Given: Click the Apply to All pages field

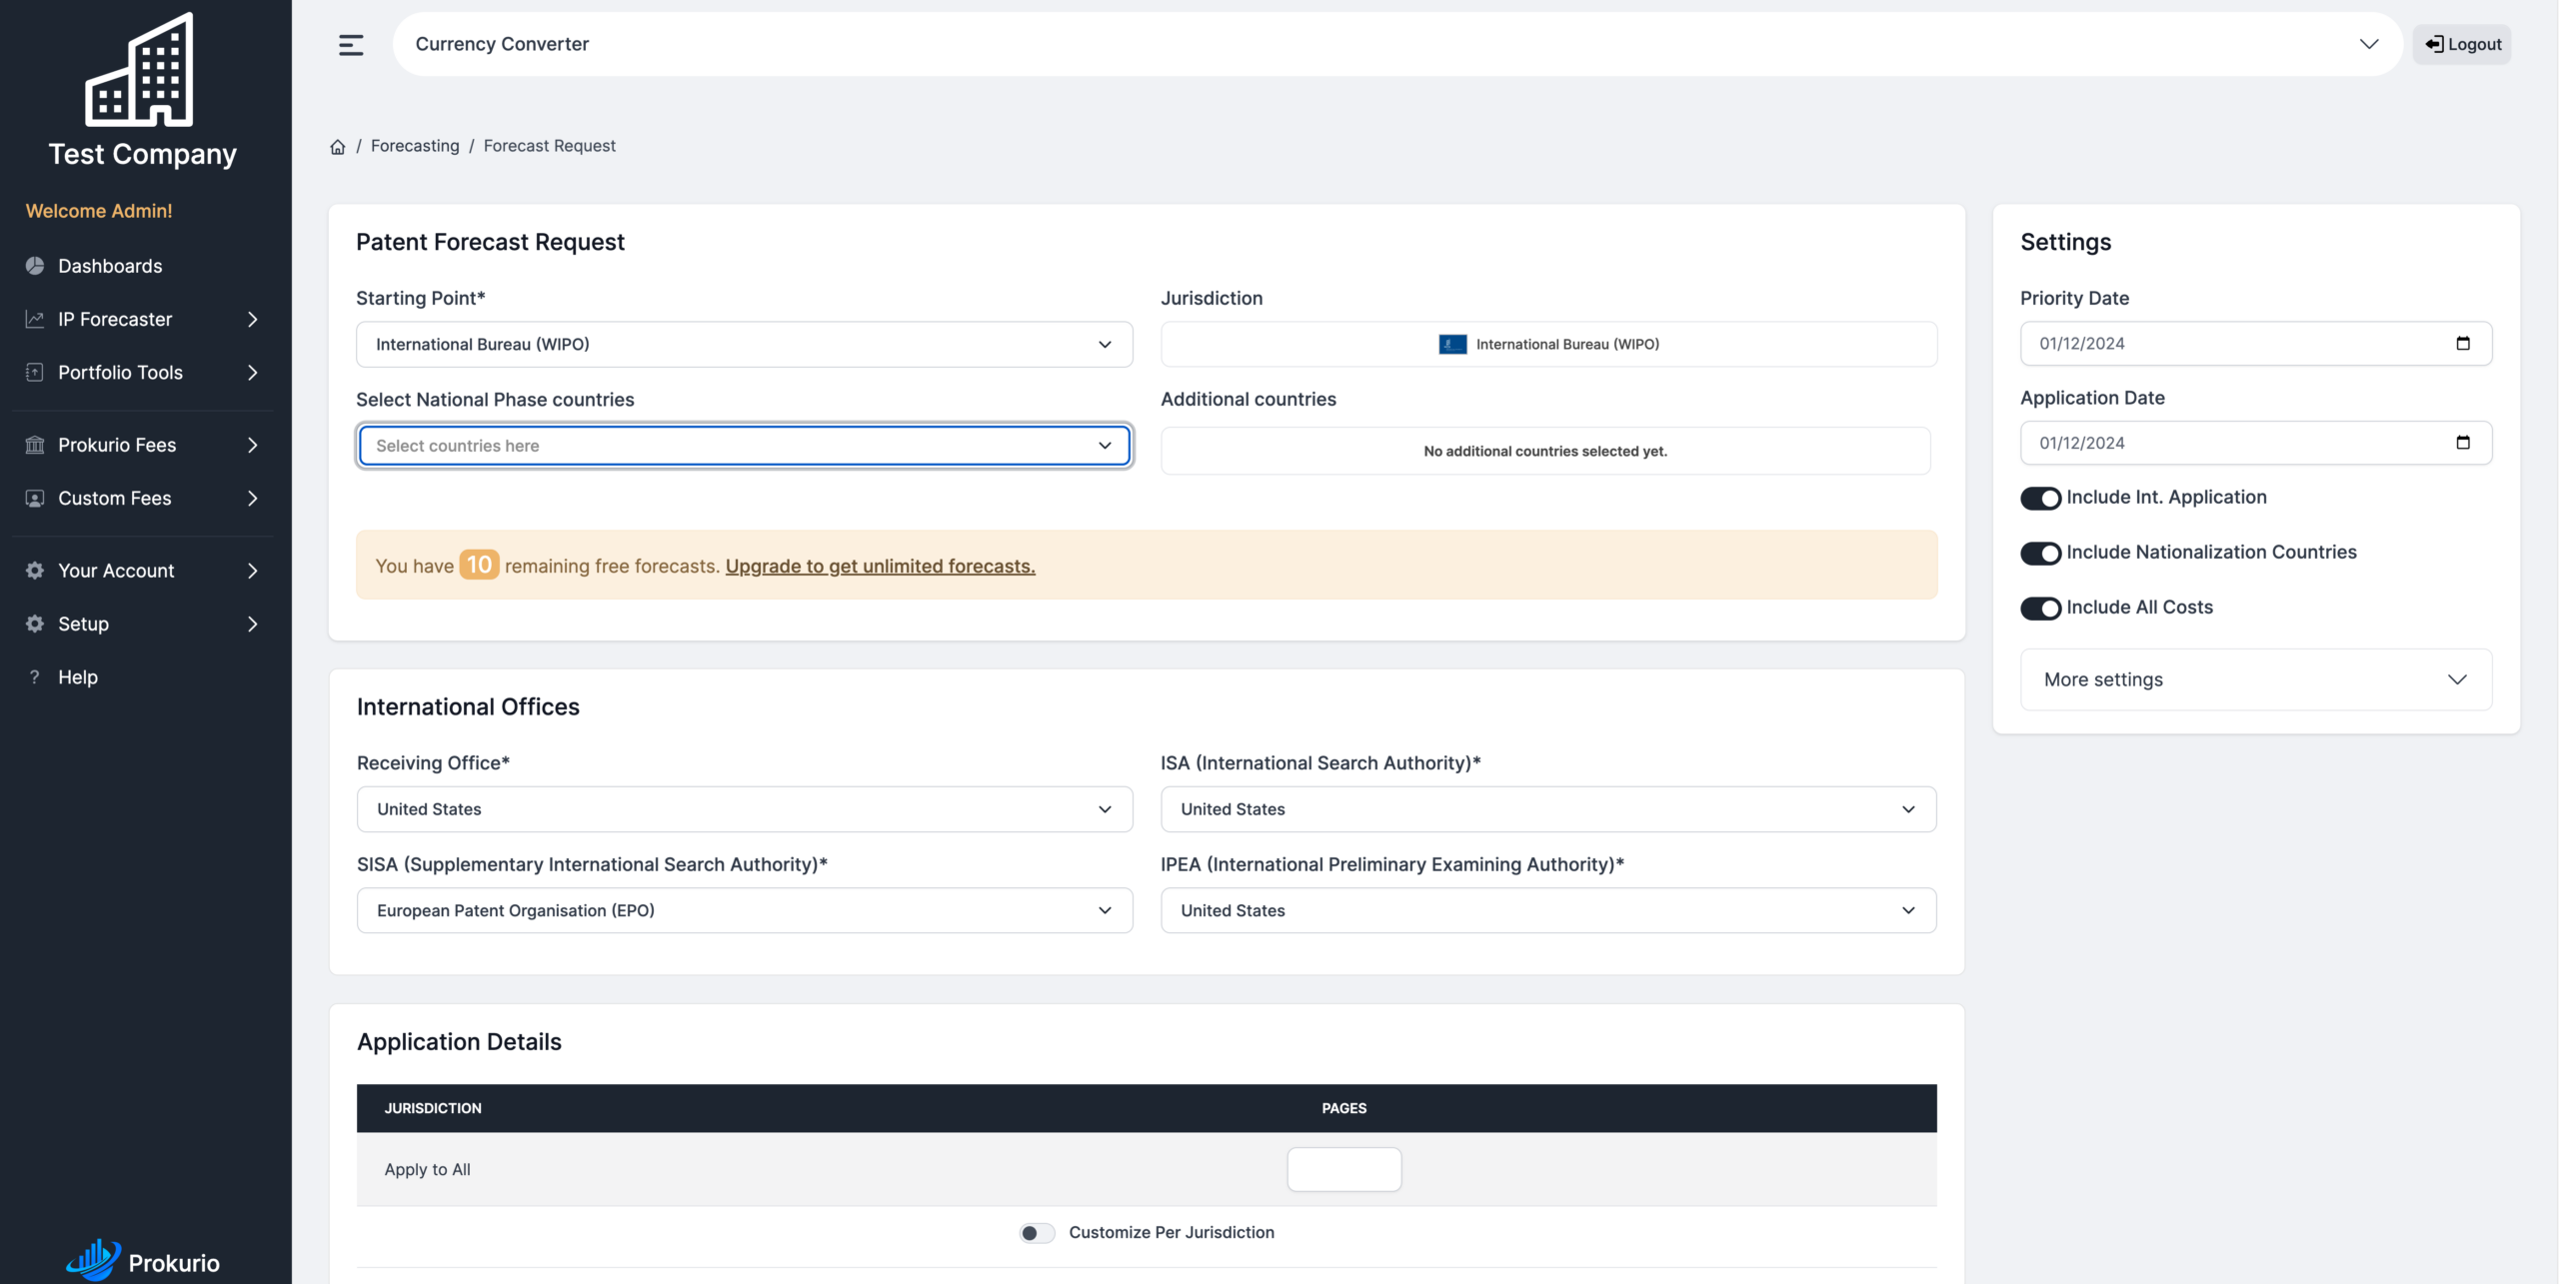Looking at the screenshot, I should point(1343,1169).
